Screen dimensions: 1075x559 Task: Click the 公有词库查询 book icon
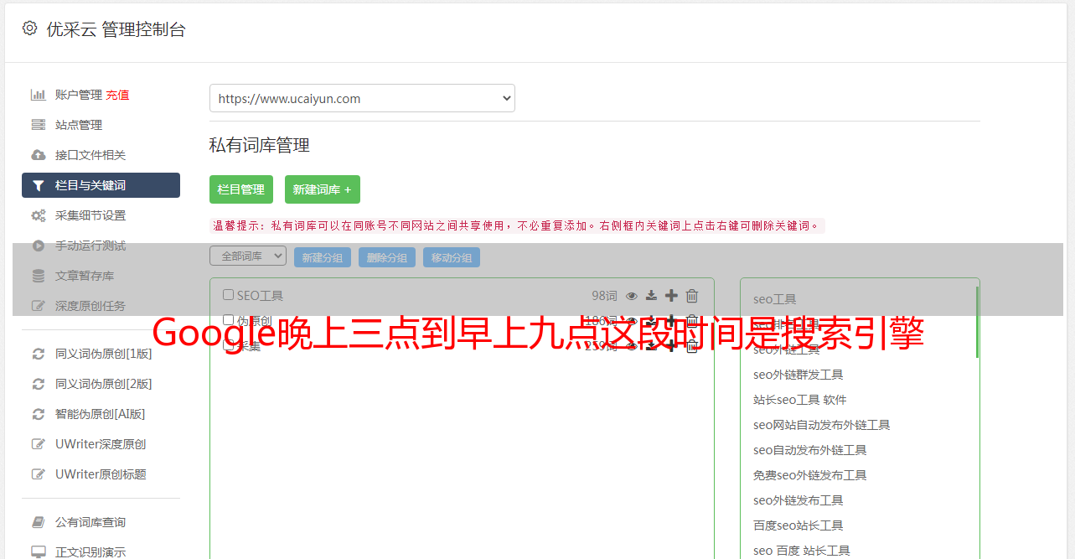[x=39, y=522]
